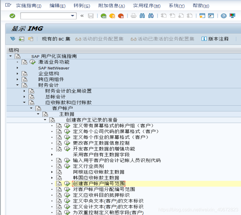This screenshot has width=241, height=215.
Task: Click the Next Page icon
Action: point(181,16)
